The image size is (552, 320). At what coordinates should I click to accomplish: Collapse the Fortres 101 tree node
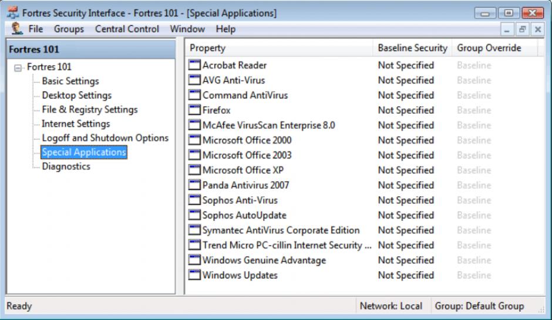(18, 67)
